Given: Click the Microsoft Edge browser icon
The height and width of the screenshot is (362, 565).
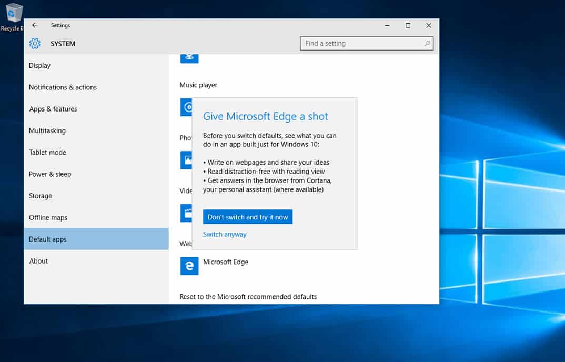Looking at the screenshot, I should (x=189, y=266).
